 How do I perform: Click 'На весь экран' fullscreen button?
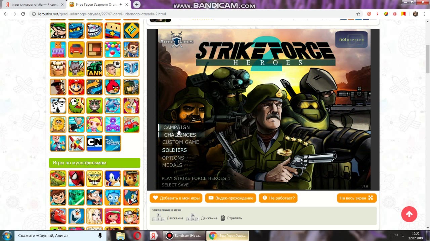pyautogui.click(x=356, y=198)
